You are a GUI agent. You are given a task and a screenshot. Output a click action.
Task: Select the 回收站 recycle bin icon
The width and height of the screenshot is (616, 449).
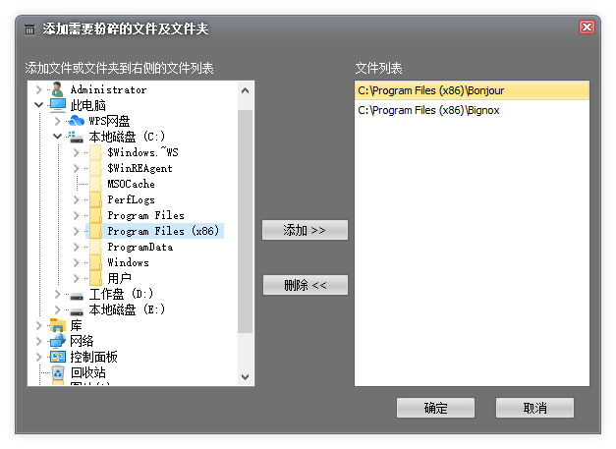point(58,372)
